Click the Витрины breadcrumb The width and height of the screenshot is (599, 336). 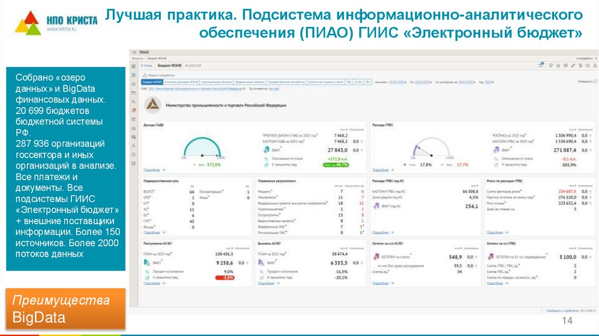(137, 59)
